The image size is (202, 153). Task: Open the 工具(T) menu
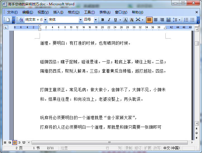89,12
